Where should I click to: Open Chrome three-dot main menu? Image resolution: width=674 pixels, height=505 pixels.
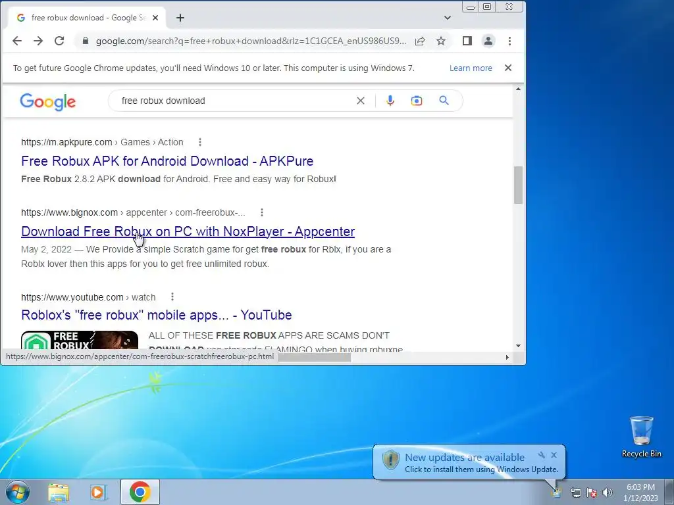pyautogui.click(x=509, y=41)
